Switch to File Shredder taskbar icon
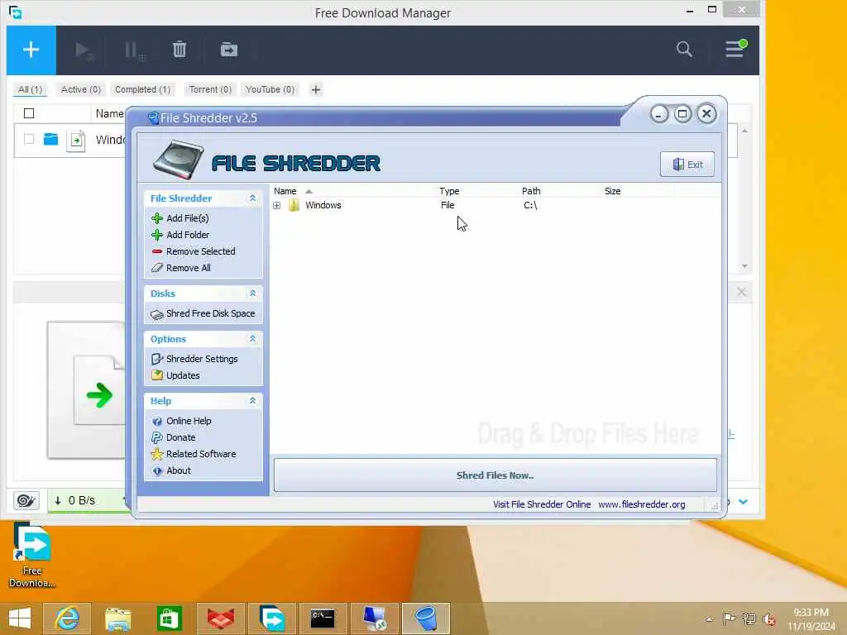The width and height of the screenshot is (847, 635). click(426, 618)
